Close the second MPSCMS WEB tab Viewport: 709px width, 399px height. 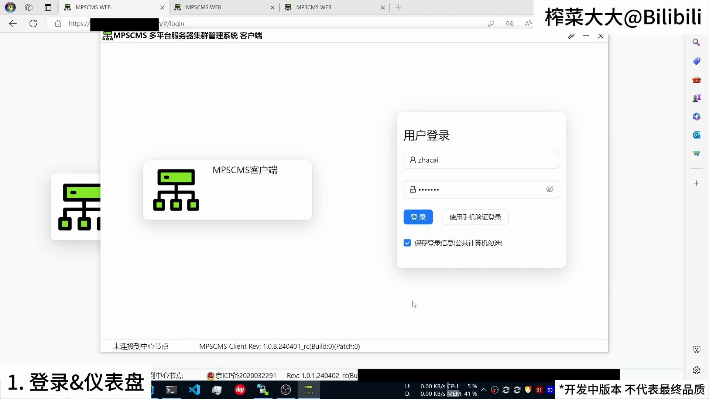[273, 7]
